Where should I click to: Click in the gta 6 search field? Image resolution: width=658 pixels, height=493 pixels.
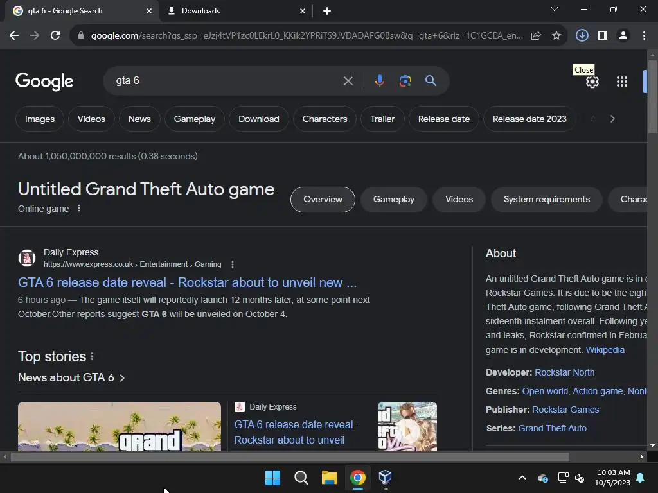(x=227, y=80)
